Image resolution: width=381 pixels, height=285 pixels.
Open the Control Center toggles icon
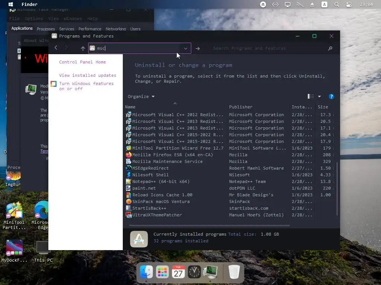349,4
